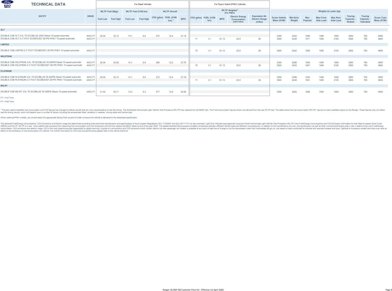The height and width of the screenshot is (291, 392).
Task: Click the CO2 value 277 in MS-RT row
Action: click(158, 92)
